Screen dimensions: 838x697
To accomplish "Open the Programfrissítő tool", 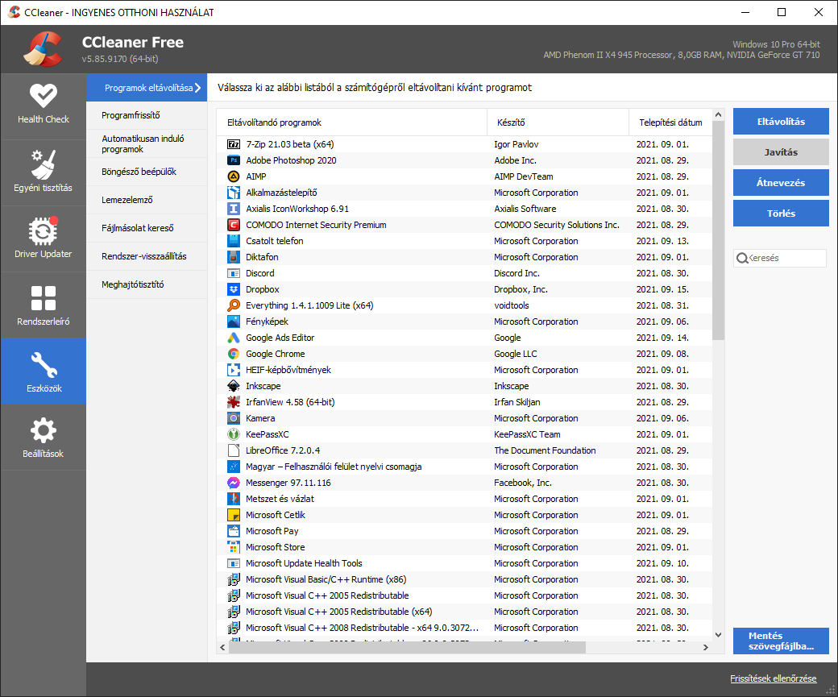I will pos(147,115).
